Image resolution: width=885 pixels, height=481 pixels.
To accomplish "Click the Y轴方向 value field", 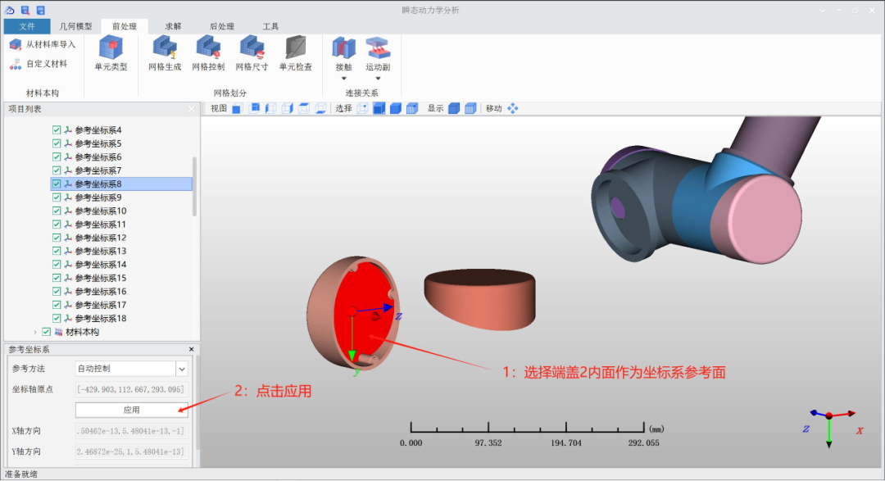I will [x=131, y=452].
